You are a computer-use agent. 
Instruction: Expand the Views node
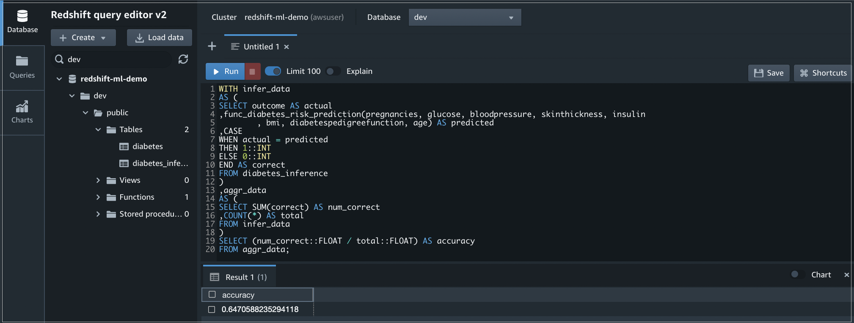click(98, 180)
